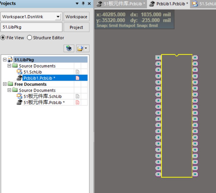Click the compile/refresh project icon button

[x=69, y=48]
